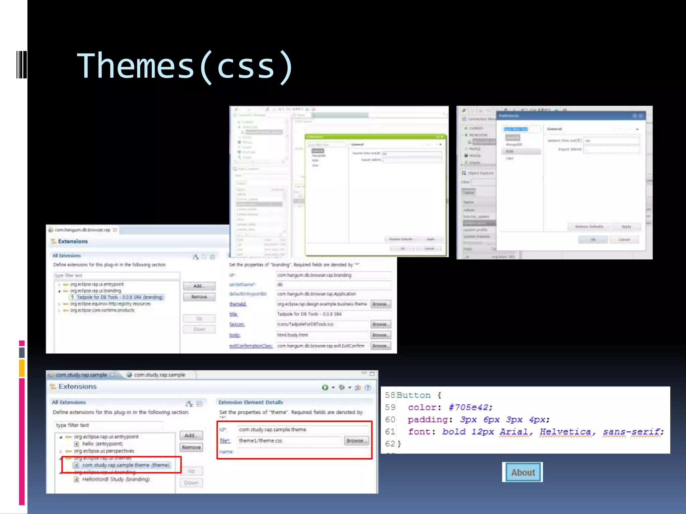
Task: Click help question mark icon in Extensions header
Action: [368, 388]
